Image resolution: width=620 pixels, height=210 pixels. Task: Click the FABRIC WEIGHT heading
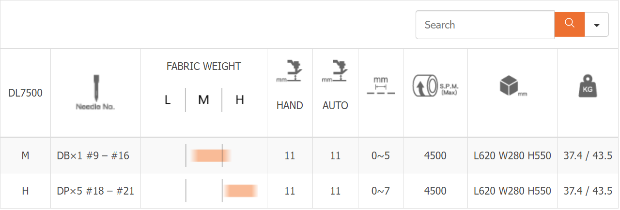click(x=204, y=67)
